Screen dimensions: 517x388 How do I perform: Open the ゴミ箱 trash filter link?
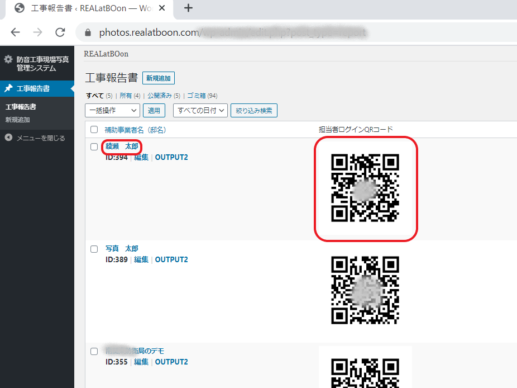coord(197,96)
